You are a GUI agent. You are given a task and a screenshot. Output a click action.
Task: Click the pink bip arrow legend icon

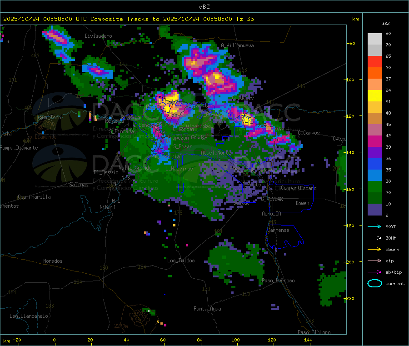tap(374, 261)
